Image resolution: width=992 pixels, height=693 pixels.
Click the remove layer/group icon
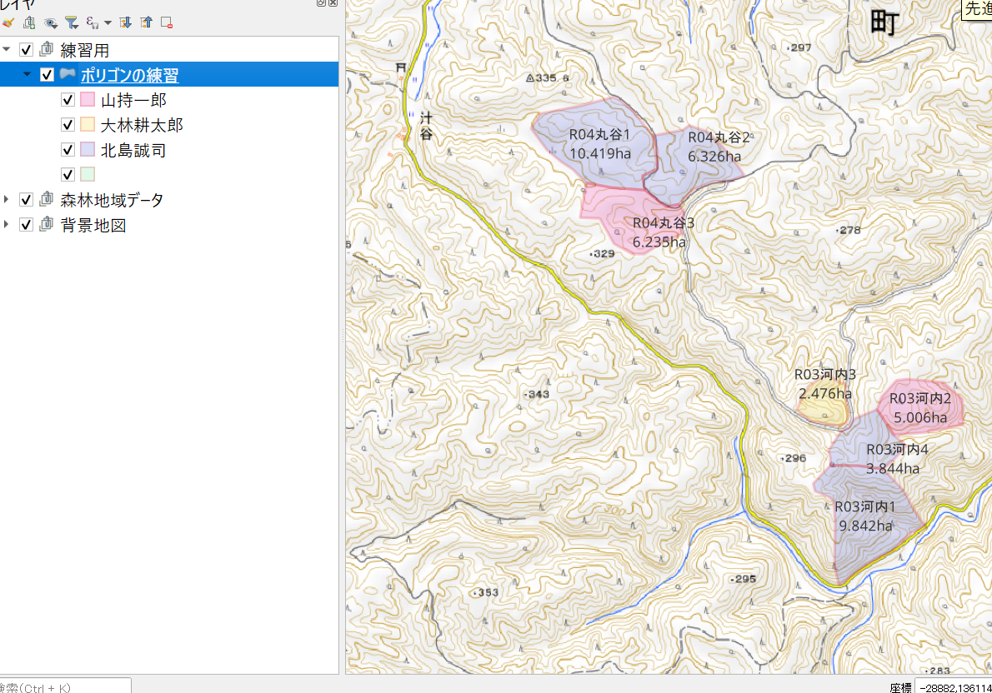[x=167, y=22]
